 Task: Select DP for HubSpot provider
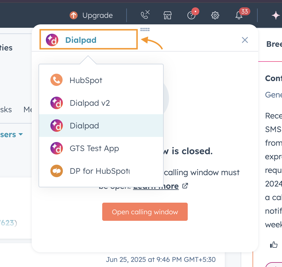pos(101,171)
